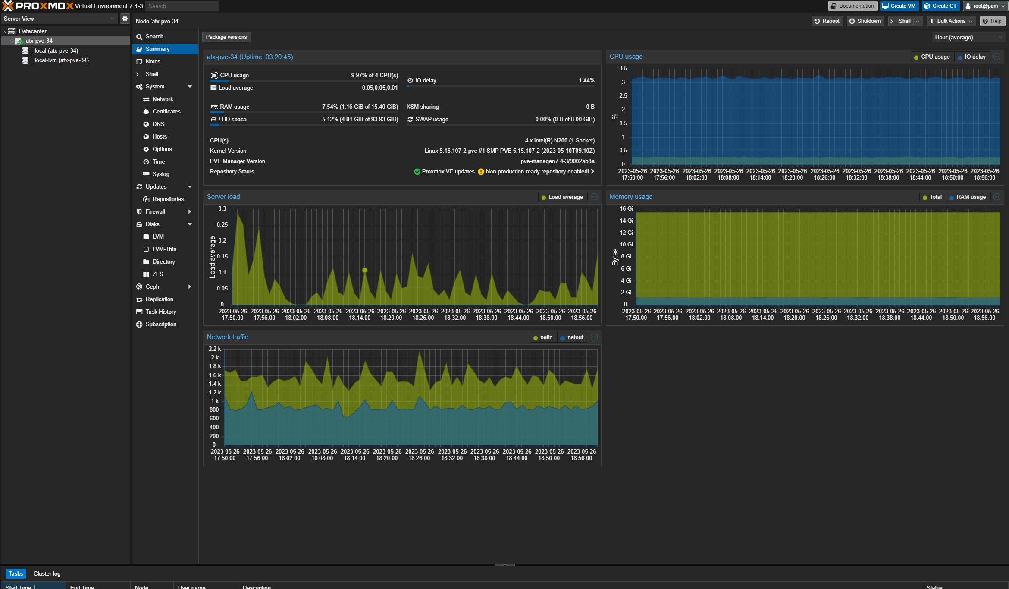Viewport: 1009px width, 589px height.
Task: Click the Create VM button
Action: click(899, 6)
